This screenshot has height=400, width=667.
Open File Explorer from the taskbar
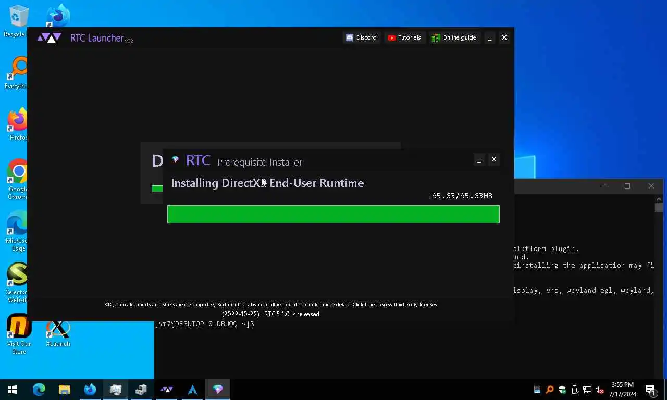(64, 389)
